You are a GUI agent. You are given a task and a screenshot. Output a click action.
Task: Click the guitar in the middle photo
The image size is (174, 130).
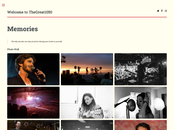point(91,113)
